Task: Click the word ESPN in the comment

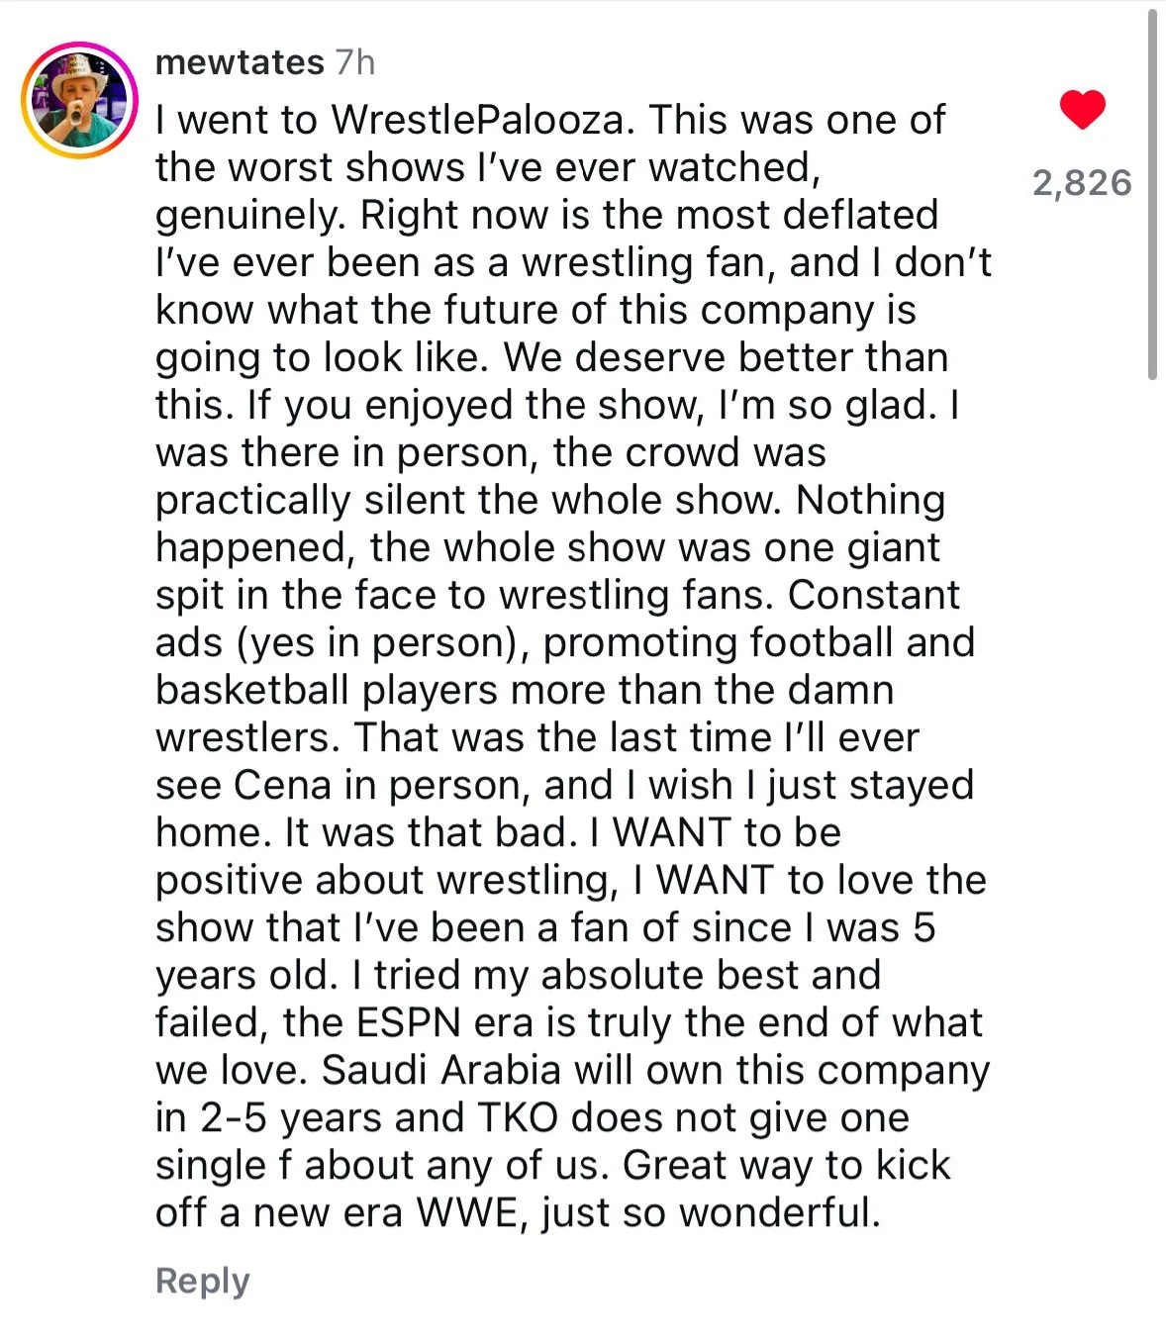Action: [x=409, y=1022]
